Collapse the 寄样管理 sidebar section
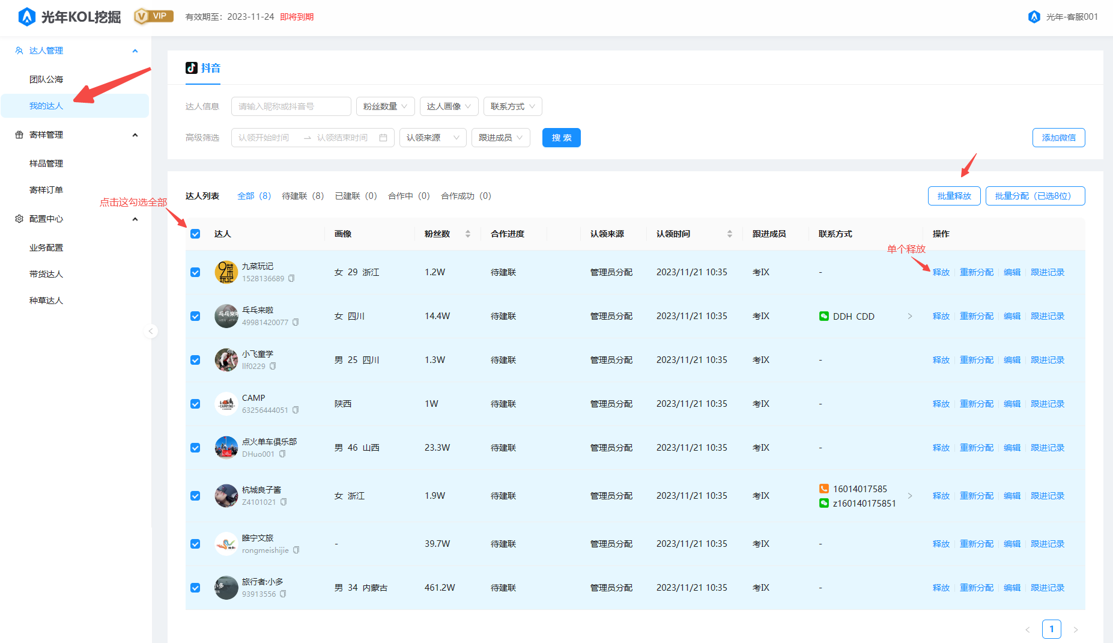 [x=135, y=135]
